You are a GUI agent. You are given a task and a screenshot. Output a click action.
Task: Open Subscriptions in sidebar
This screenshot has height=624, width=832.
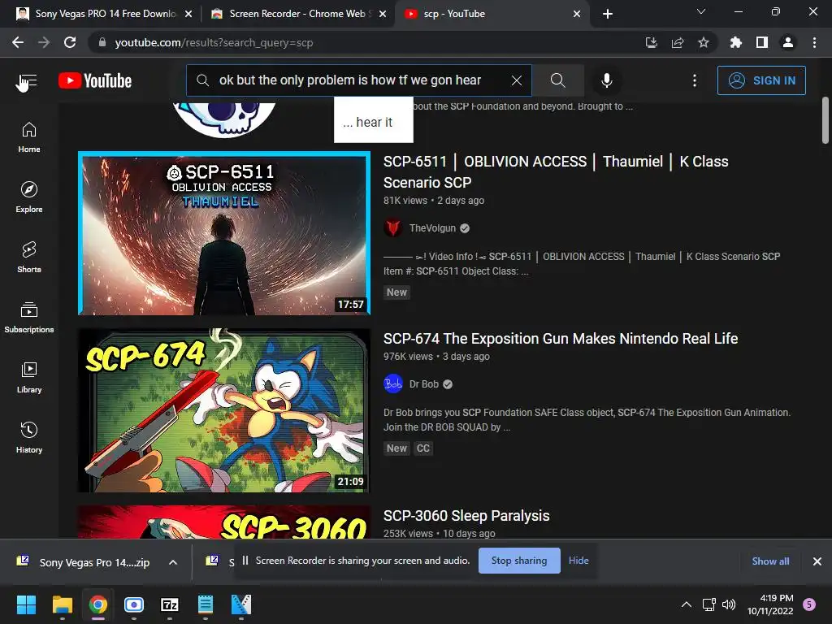click(x=29, y=318)
